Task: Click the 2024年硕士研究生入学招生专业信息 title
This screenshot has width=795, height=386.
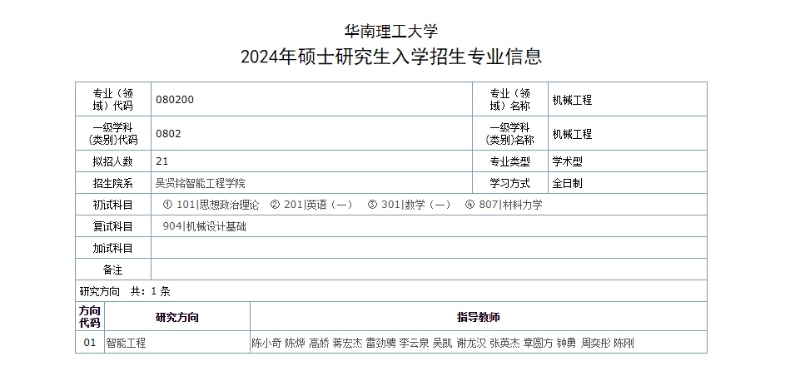Action: click(x=391, y=57)
